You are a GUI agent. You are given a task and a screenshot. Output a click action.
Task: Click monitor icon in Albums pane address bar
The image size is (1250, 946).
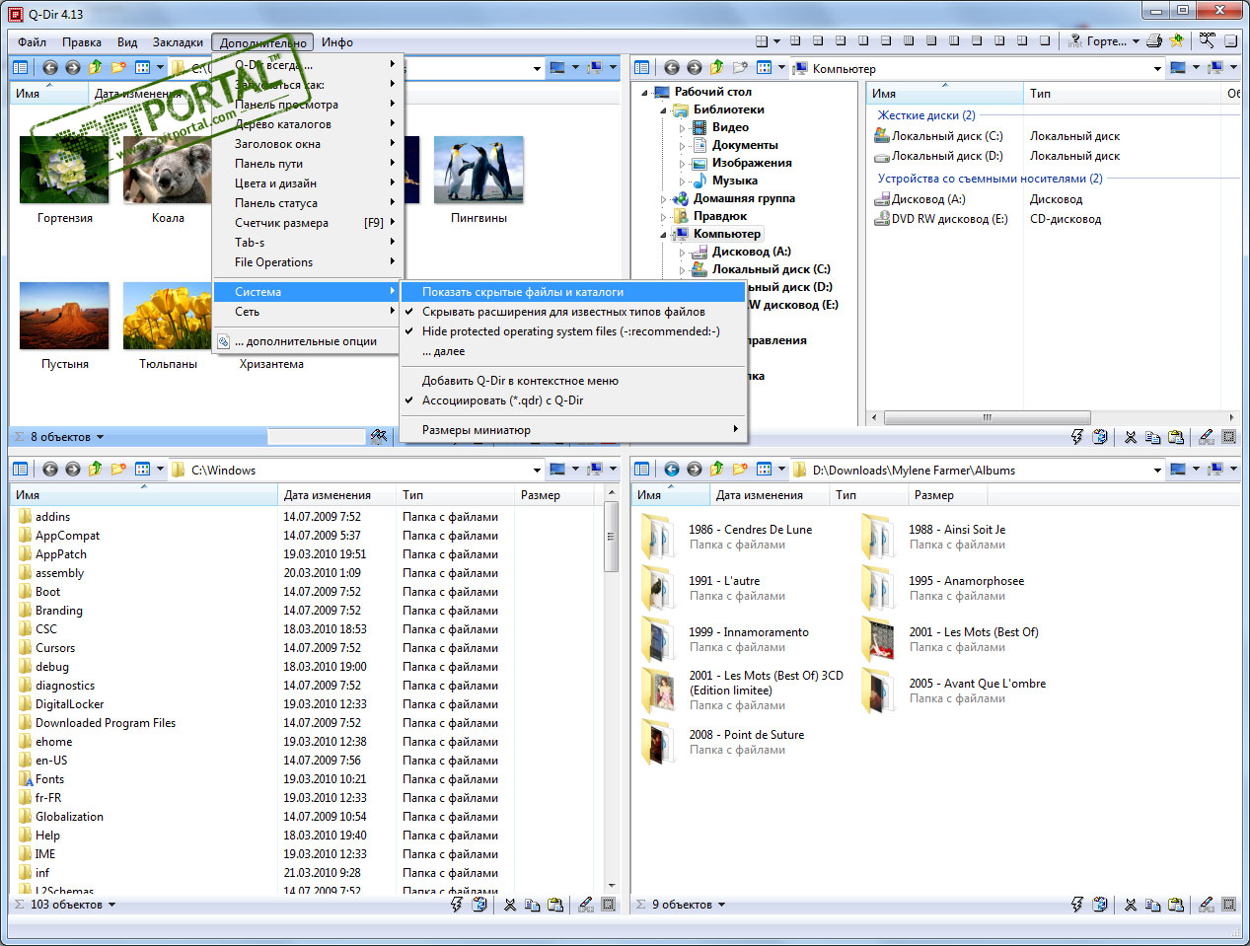click(x=1178, y=470)
